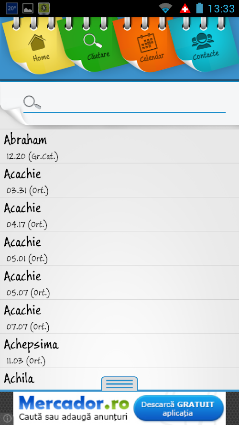
Task: Tap the weather 20° status bar icon
Action: pos(12,9)
